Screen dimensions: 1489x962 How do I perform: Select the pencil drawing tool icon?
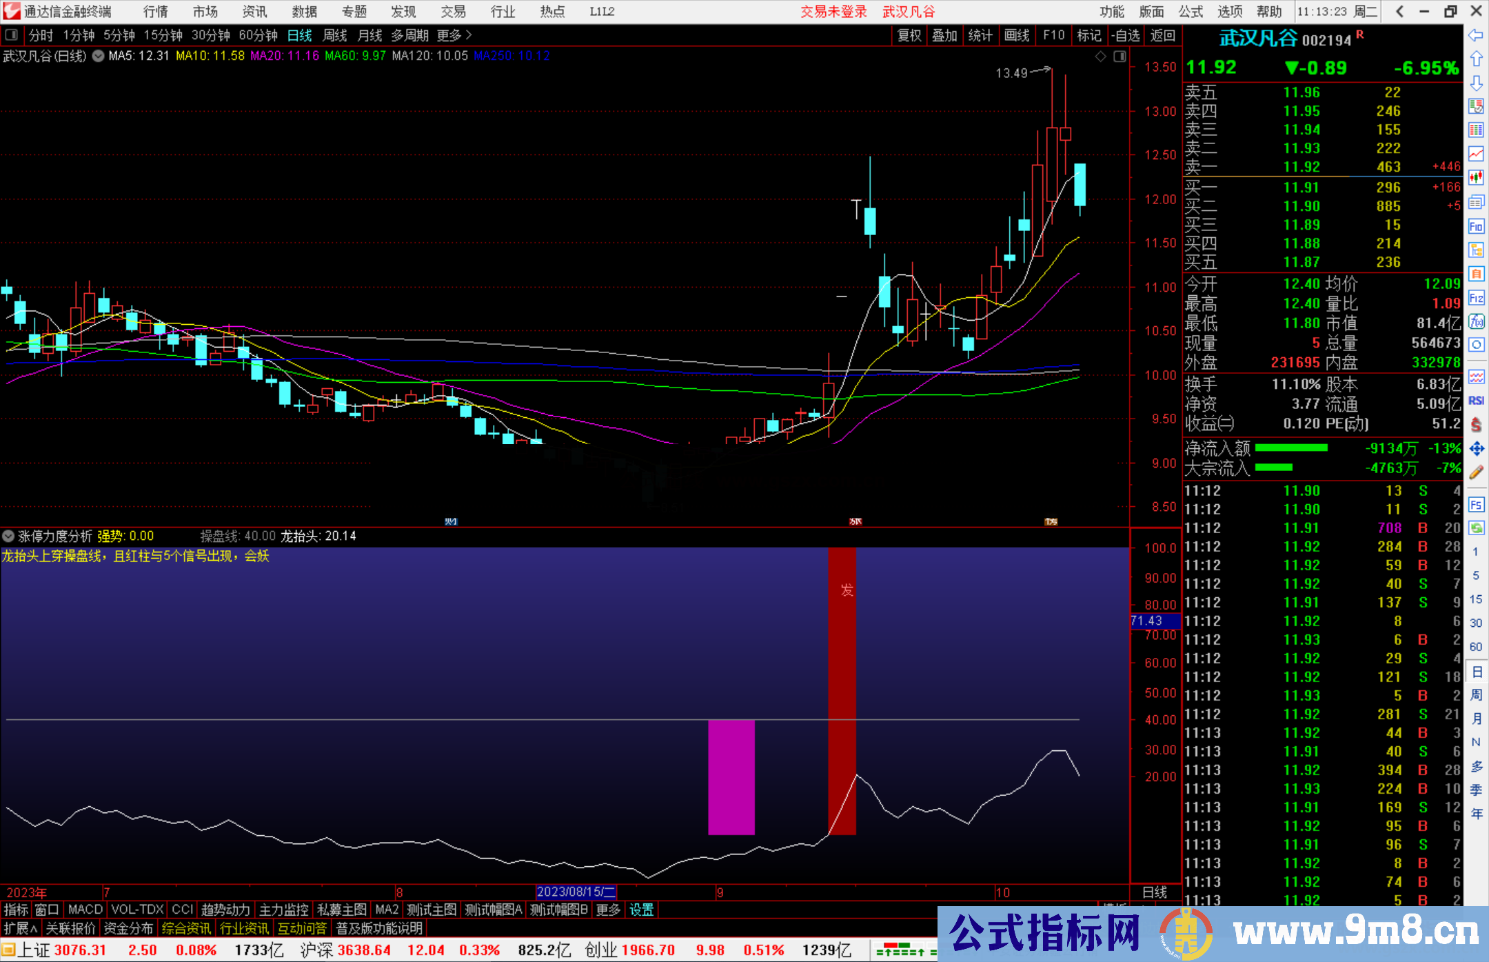coord(1476,472)
